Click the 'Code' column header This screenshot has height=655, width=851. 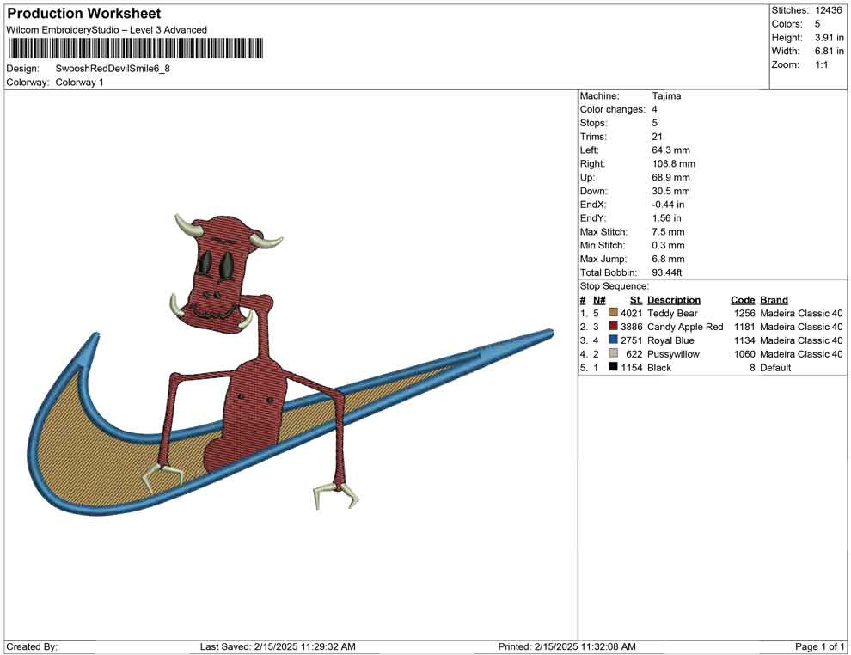coord(743,299)
